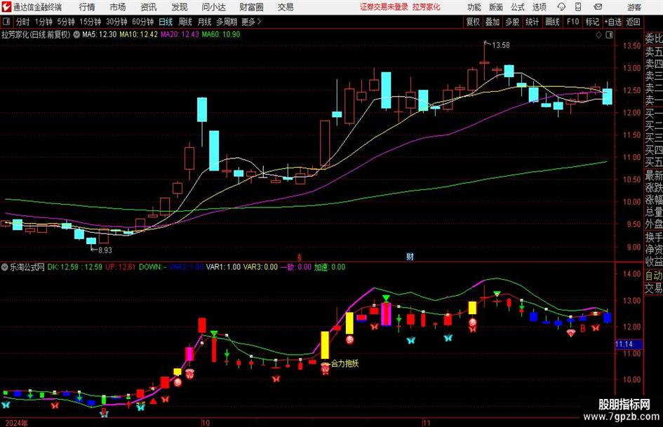Open the 公式 menu
The width and height of the screenshot is (663, 427).
pos(517,7)
